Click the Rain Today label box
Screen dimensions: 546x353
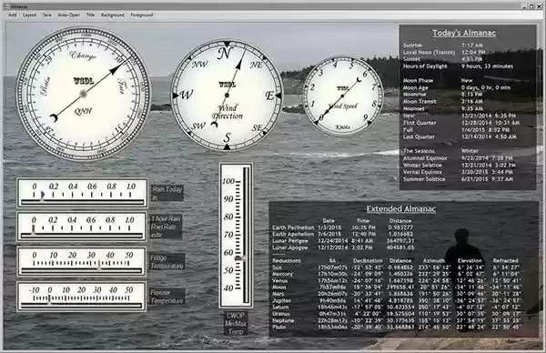pos(167,193)
